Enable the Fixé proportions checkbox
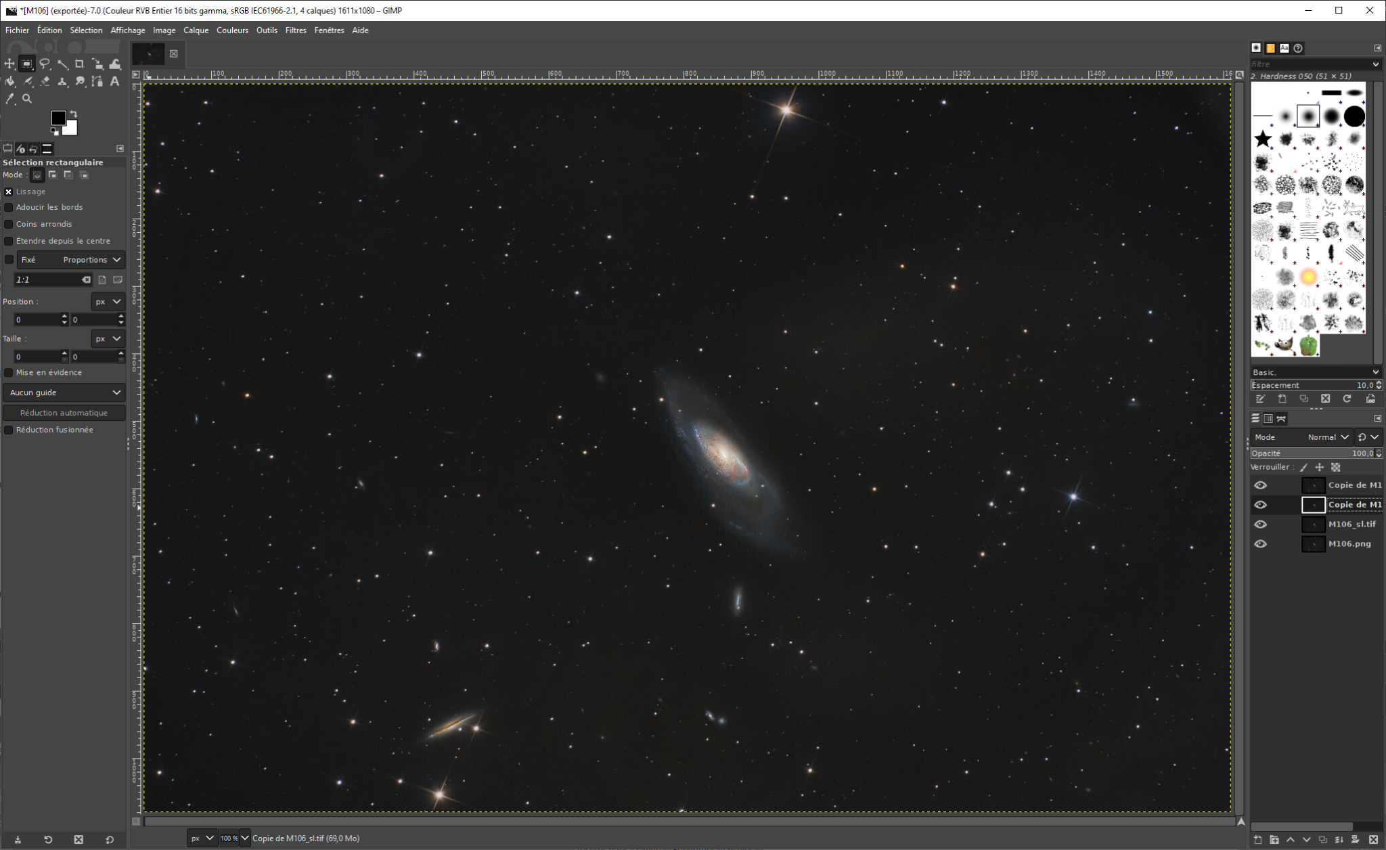The image size is (1386, 850). tap(9, 259)
